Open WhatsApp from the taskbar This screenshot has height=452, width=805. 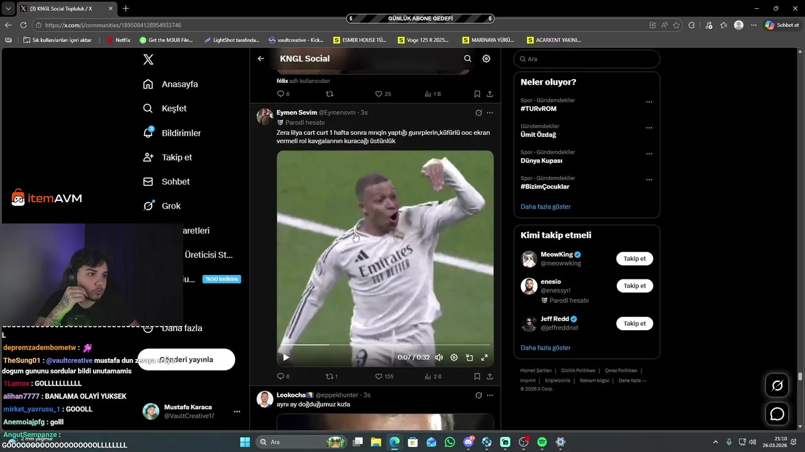[x=450, y=442]
